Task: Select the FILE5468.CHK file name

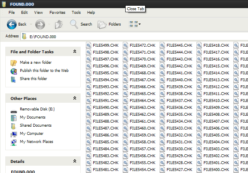Action: 143,73
